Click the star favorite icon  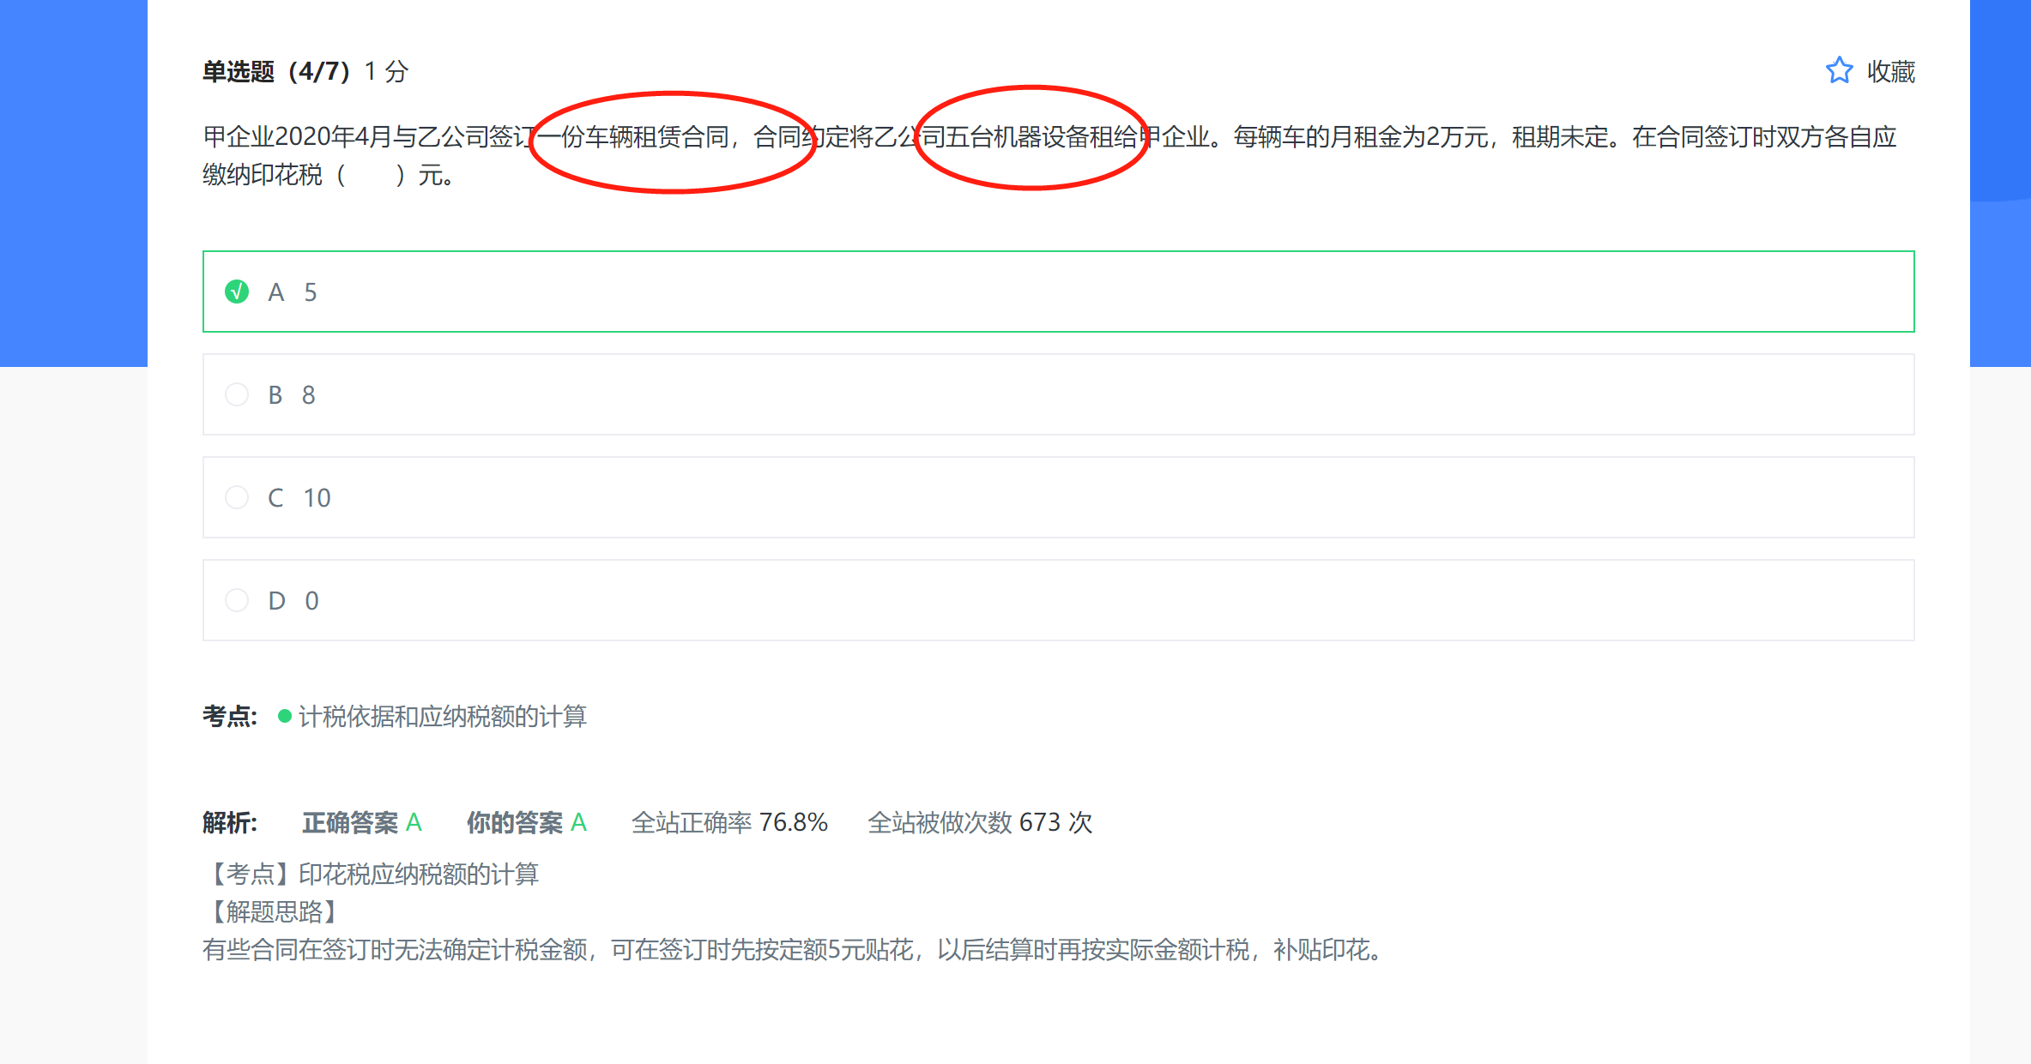(x=1838, y=71)
